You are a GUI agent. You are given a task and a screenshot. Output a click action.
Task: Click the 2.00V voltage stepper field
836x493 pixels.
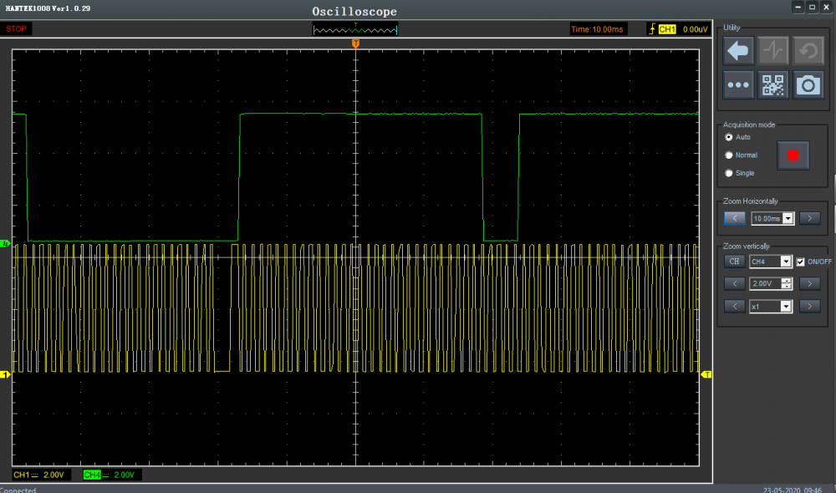click(766, 284)
